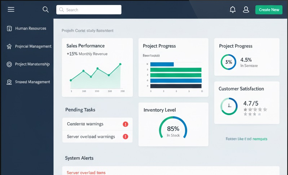Go to Snjeest Management in the sidebar
The image size is (288, 175).
tap(32, 82)
